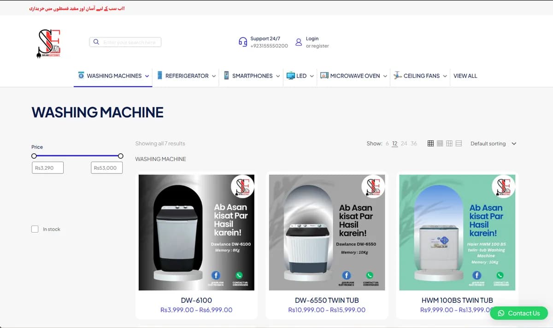553x328 pixels.
Task: Switch to first grid view icon
Action: point(430,144)
